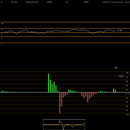Click the last green bar beside 584.91

click(115, 91)
